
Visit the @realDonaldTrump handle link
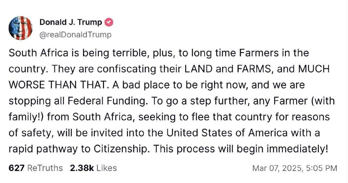(x=75, y=35)
